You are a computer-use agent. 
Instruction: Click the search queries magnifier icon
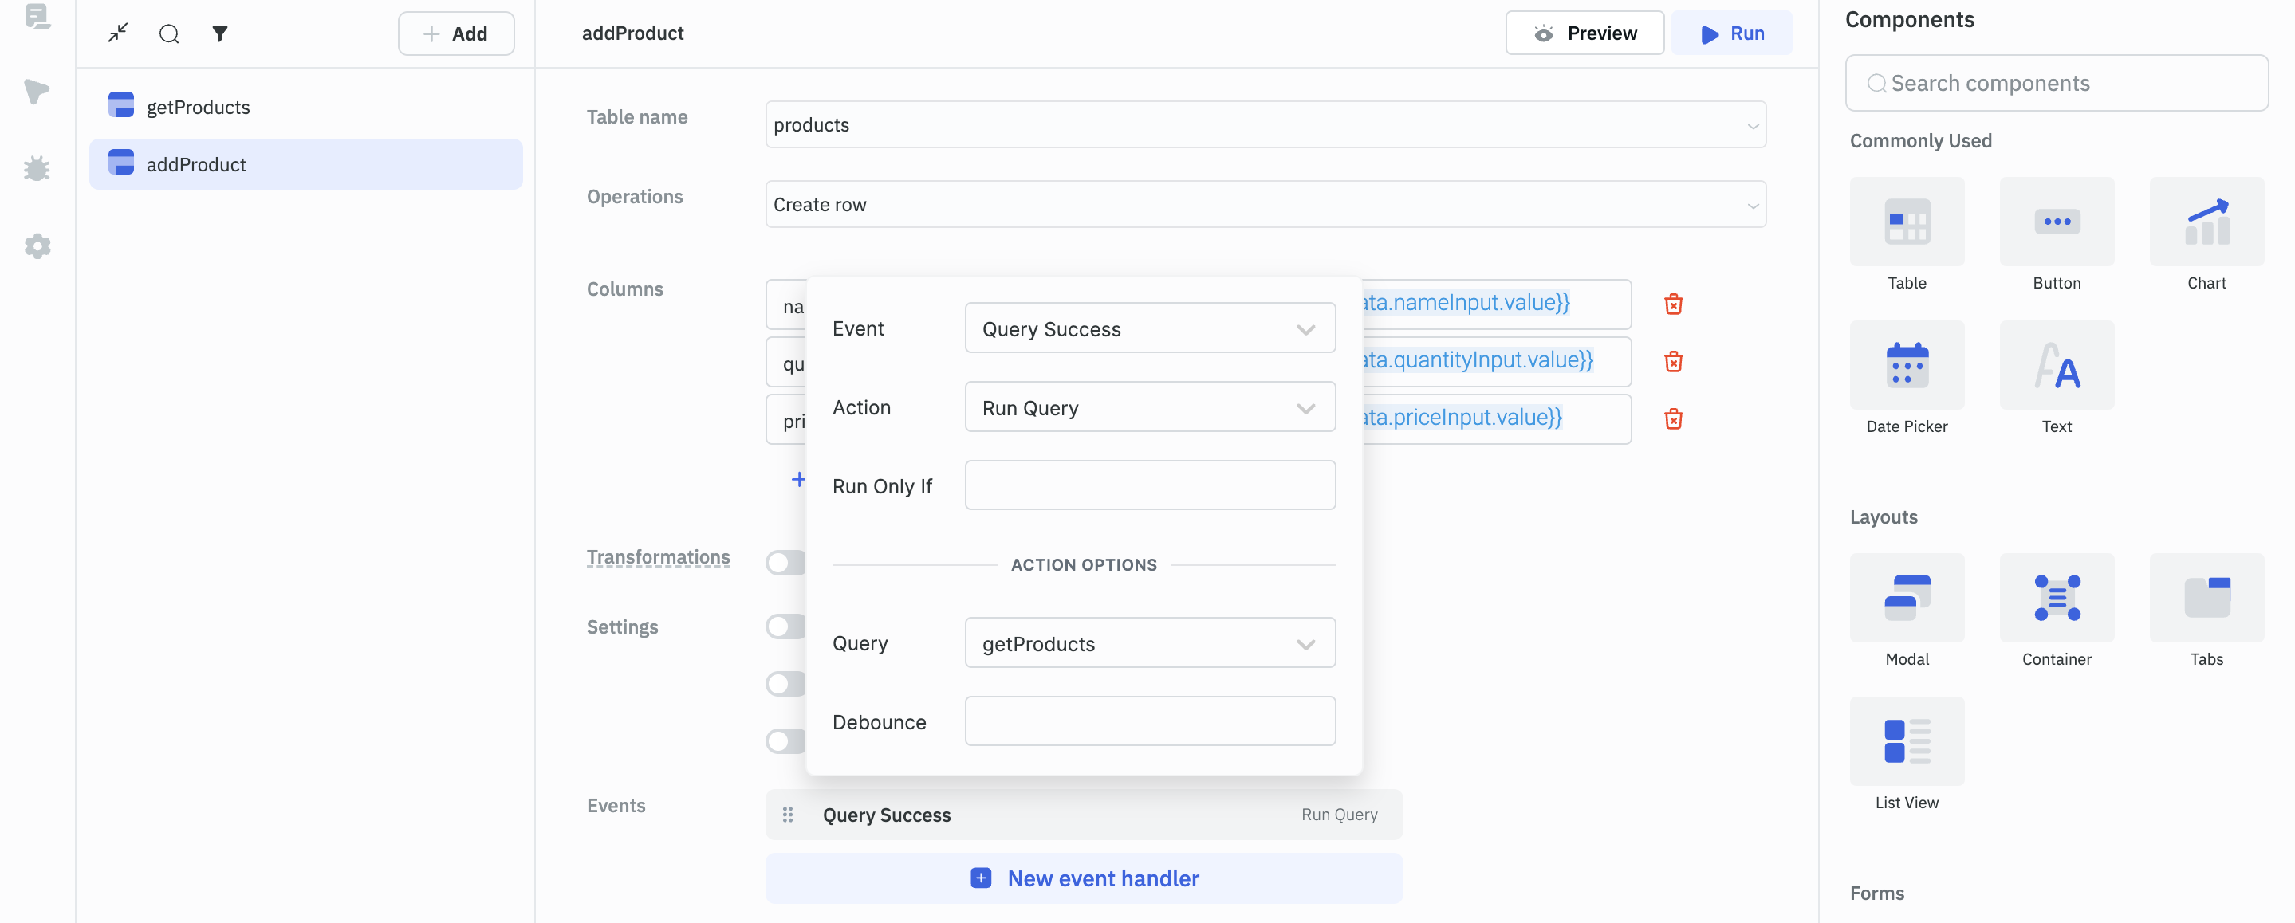pyautogui.click(x=169, y=33)
